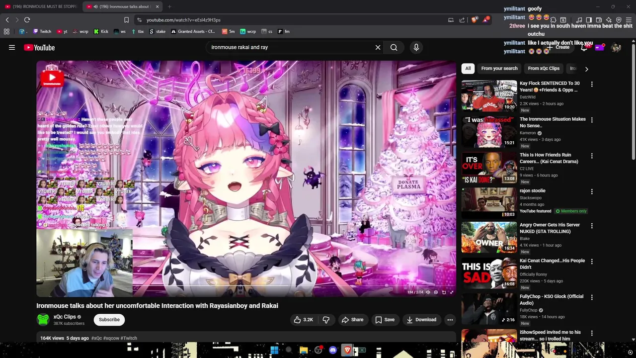636x358 pixels.
Task: Open browser extensions puzzle icon
Action: [553, 20]
